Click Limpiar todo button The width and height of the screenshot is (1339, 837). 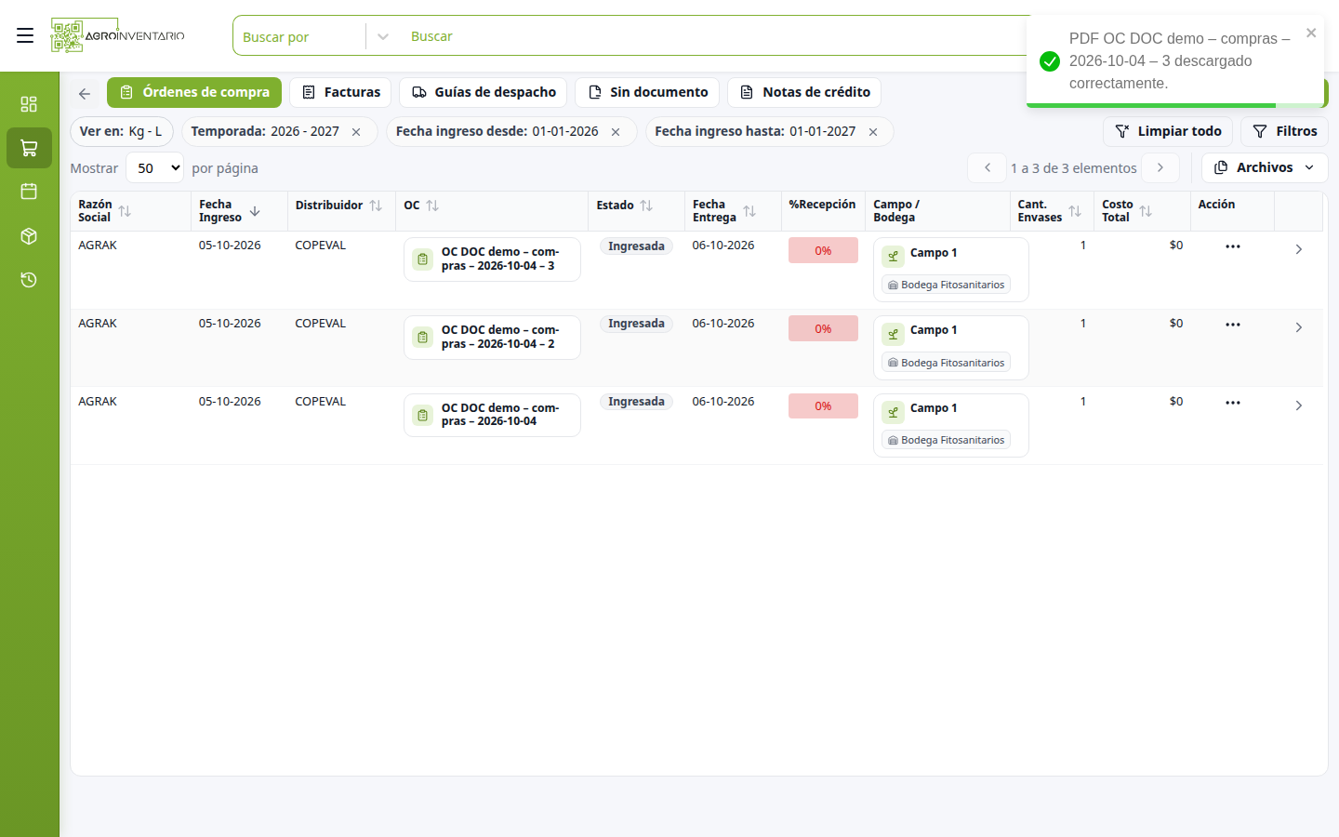click(x=1168, y=131)
